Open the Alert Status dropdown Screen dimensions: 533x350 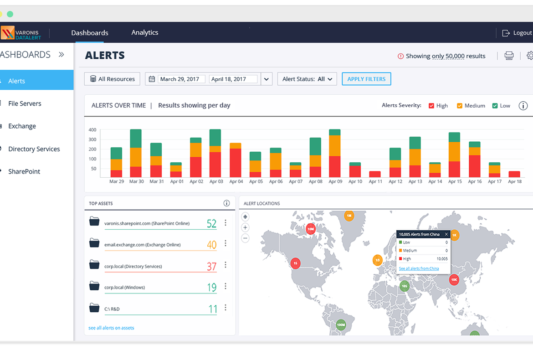pyautogui.click(x=307, y=79)
